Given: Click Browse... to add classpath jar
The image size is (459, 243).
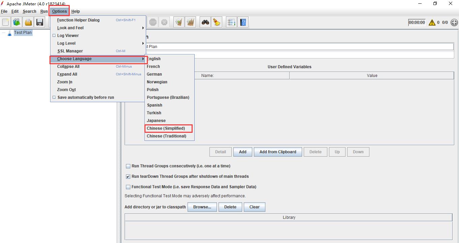Looking at the screenshot, I should (x=202, y=207).
